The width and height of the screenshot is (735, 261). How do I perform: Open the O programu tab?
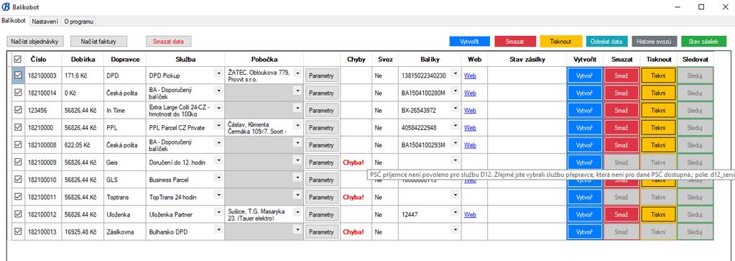tap(79, 22)
